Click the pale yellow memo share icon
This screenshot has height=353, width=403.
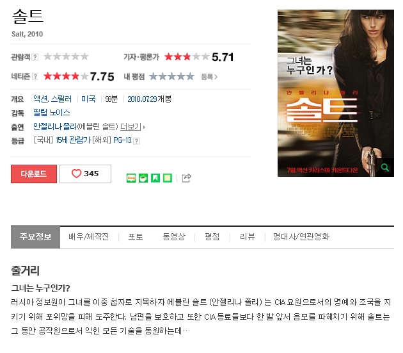pos(168,178)
